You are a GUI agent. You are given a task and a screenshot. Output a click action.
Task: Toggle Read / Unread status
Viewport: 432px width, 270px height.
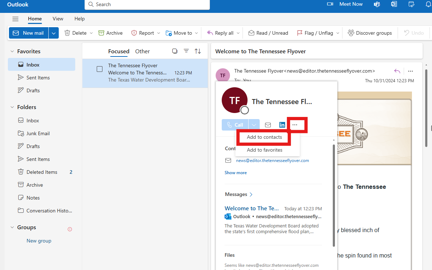coord(268,33)
